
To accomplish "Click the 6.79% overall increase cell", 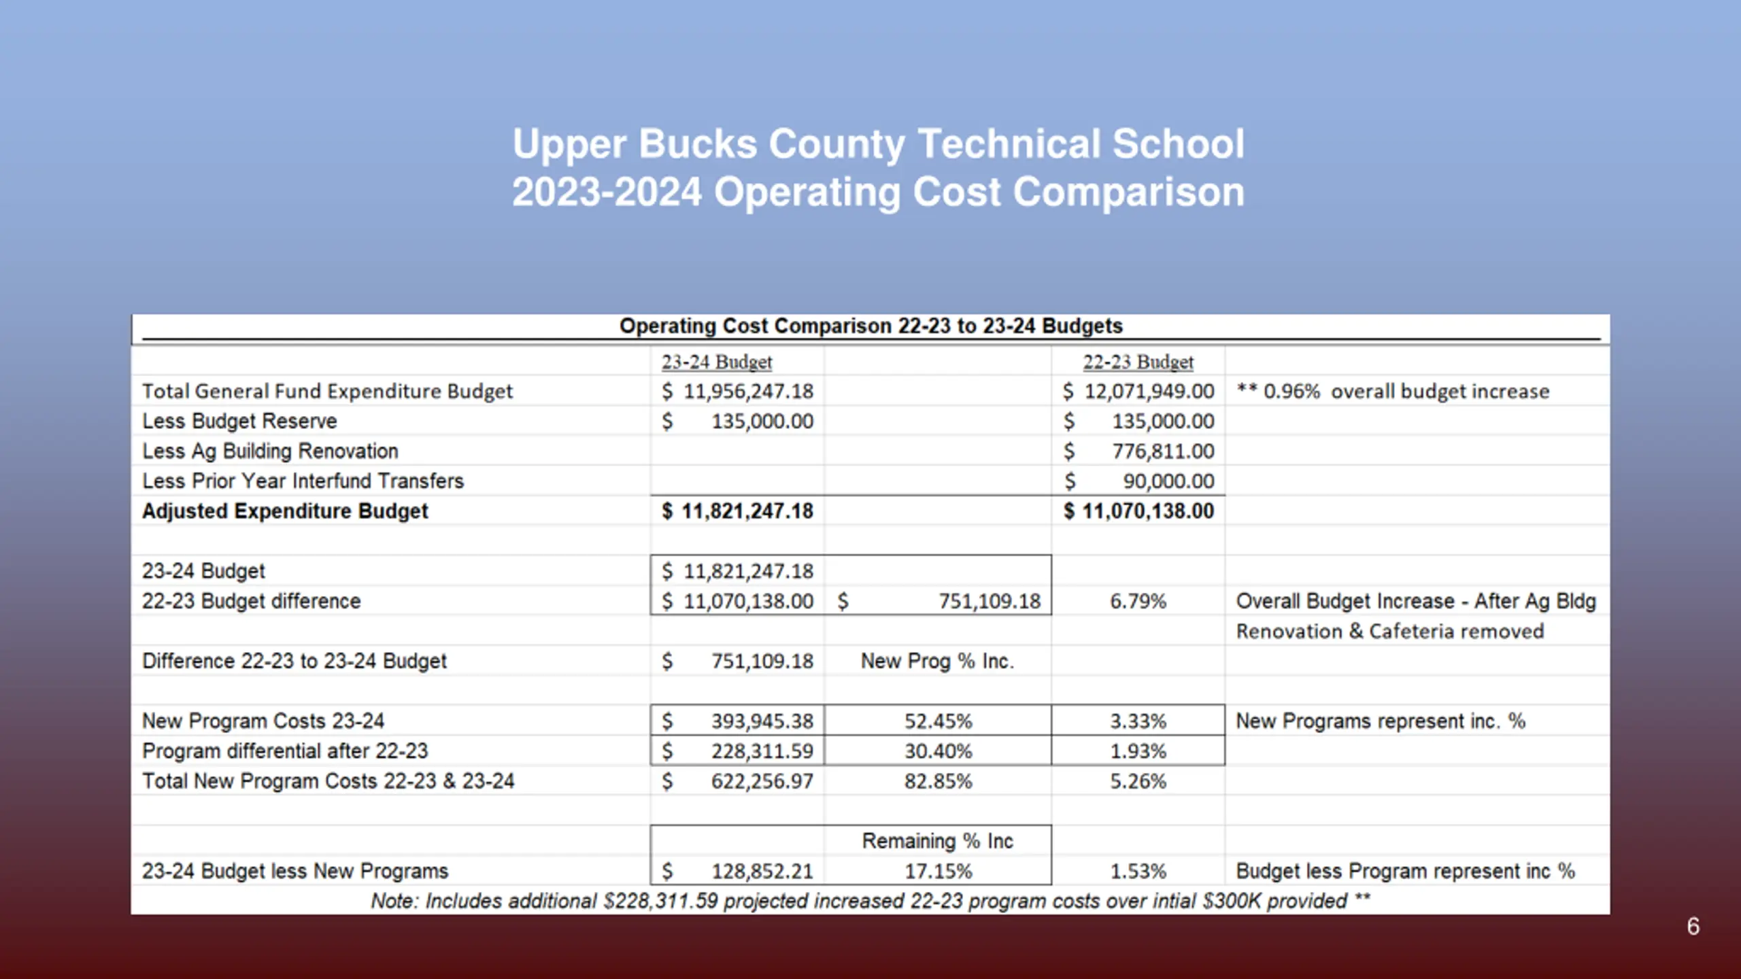I will tap(1138, 602).
